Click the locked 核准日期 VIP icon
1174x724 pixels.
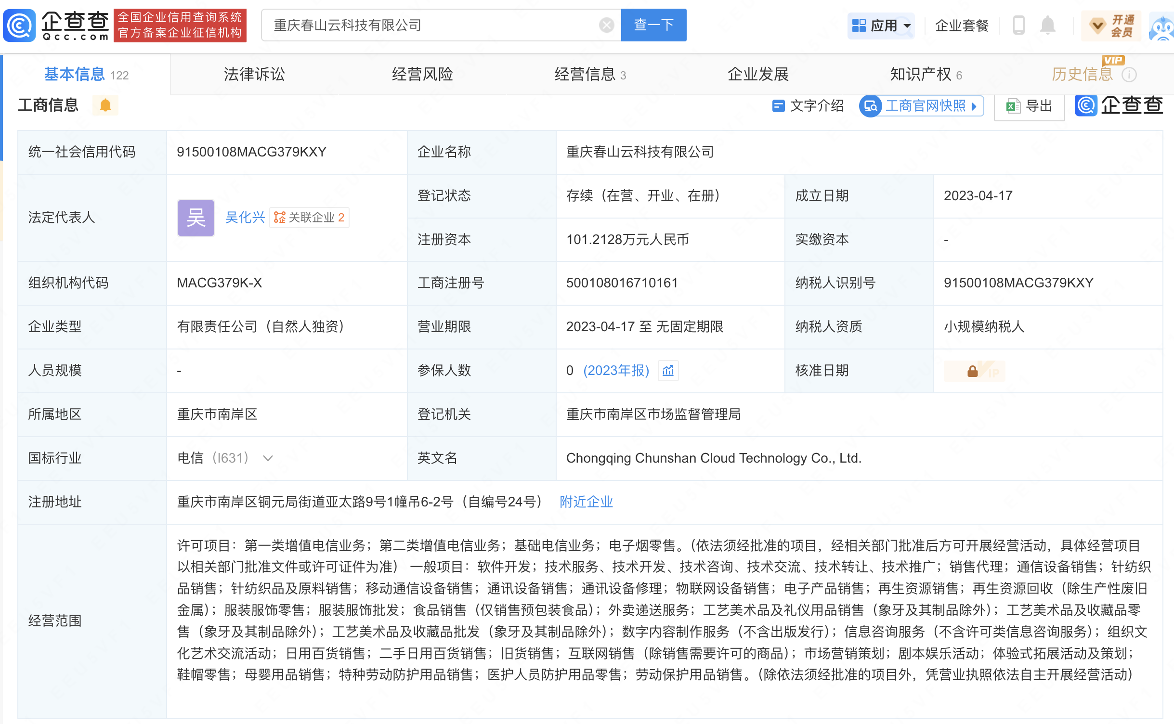pyautogui.click(x=974, y=371)
